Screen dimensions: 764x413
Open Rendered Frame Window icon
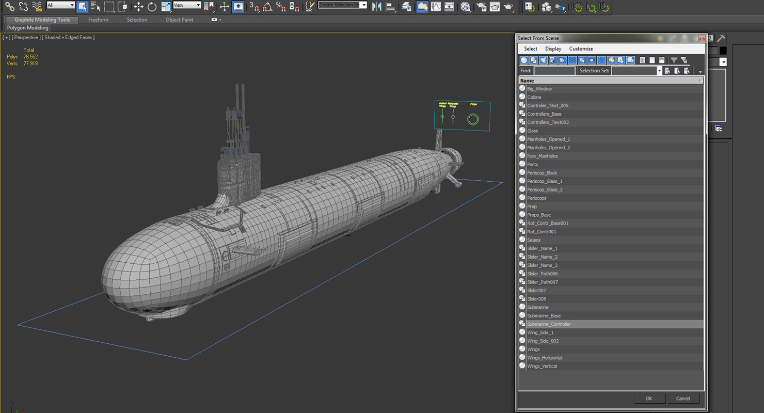pyautogui.click(x=495, y=7)
